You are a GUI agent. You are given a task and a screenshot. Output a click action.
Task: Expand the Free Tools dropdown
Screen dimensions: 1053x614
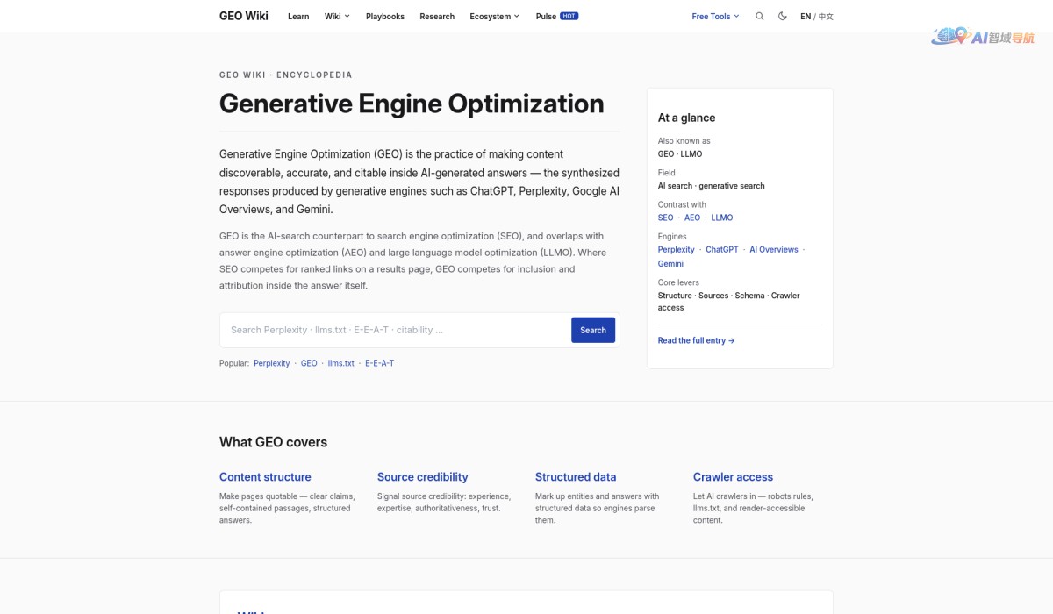click(715, 17)
